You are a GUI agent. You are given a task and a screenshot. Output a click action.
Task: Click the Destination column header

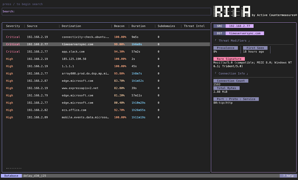tap(71, 26)
